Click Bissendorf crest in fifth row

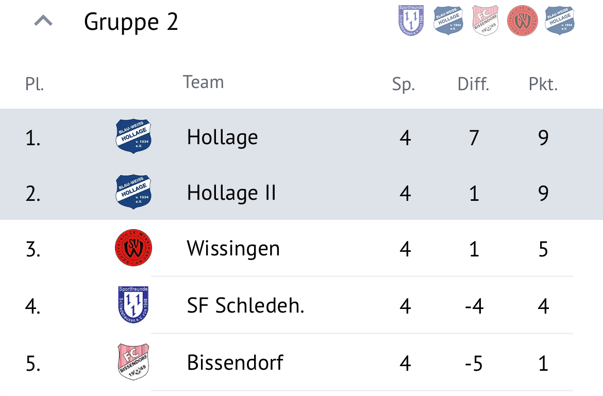coord(133,362)
